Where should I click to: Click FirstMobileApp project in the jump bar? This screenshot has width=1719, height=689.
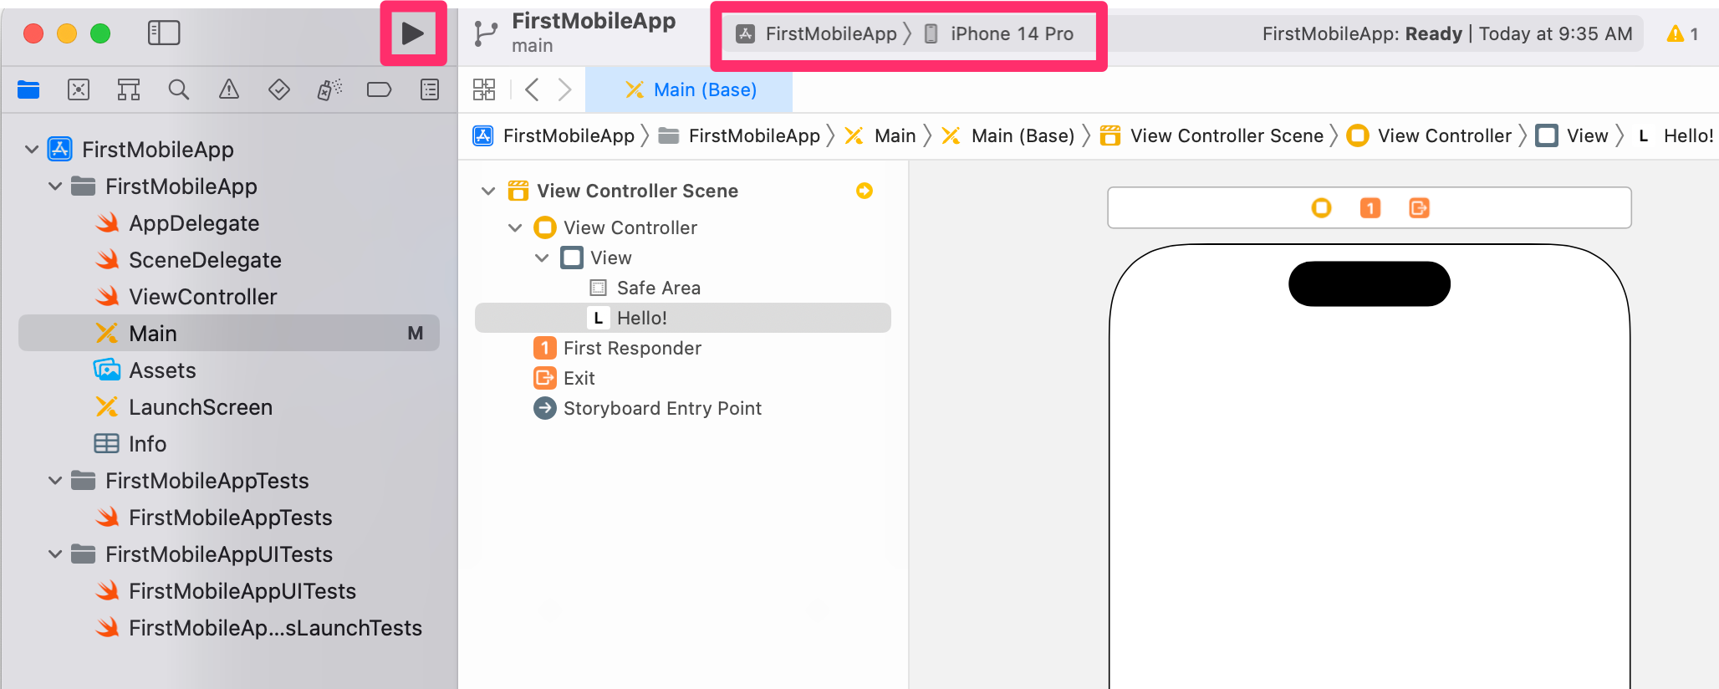point(553,135)
